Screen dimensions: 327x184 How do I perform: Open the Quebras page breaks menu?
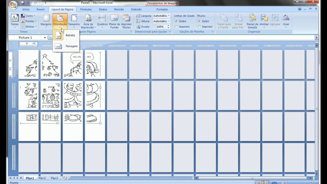(x=102, y=21)
